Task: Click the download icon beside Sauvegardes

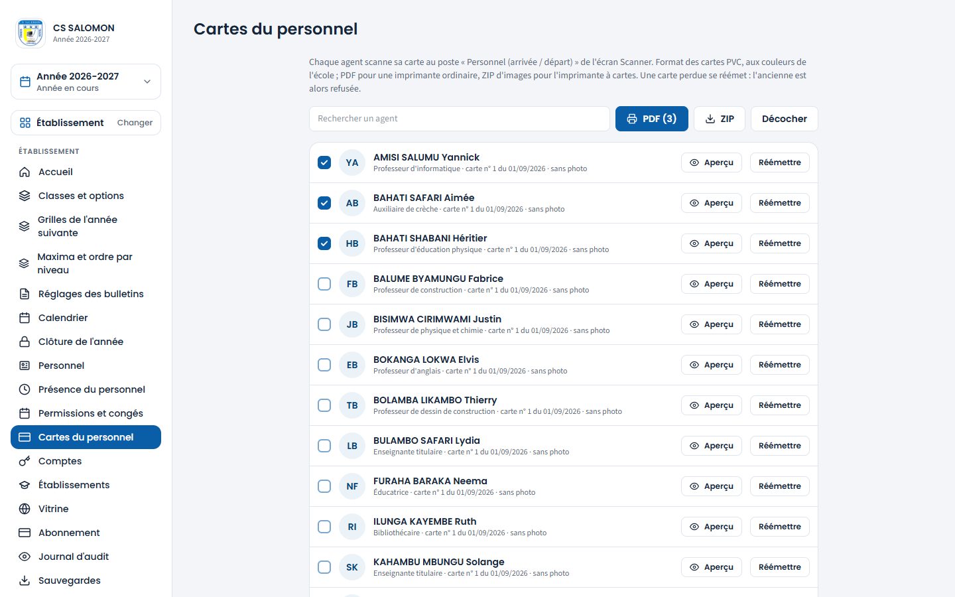Action: pyautogui.click(x=25, y=580)
